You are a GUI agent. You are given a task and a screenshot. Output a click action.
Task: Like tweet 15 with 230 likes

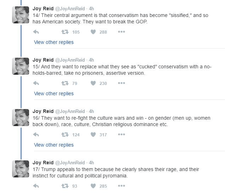point(94,83)
